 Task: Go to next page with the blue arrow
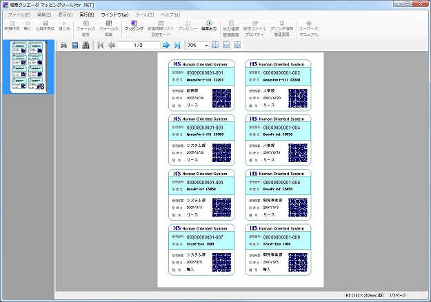(166, 46)
